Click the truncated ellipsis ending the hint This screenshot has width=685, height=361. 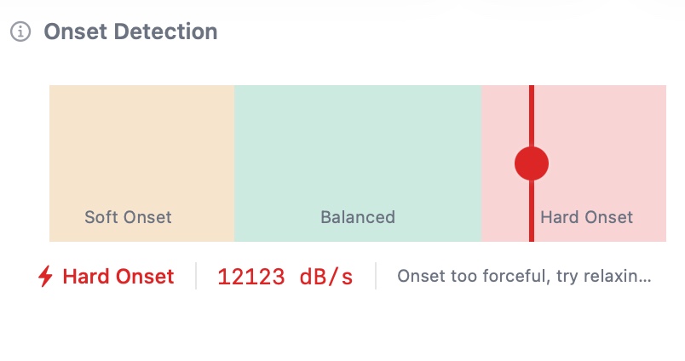(x=645, y=277)
